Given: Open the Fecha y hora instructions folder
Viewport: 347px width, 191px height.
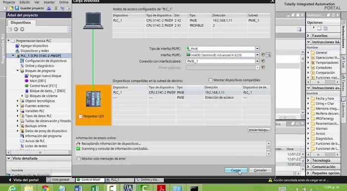Looking at the screenshot, I should click(324, 98).
